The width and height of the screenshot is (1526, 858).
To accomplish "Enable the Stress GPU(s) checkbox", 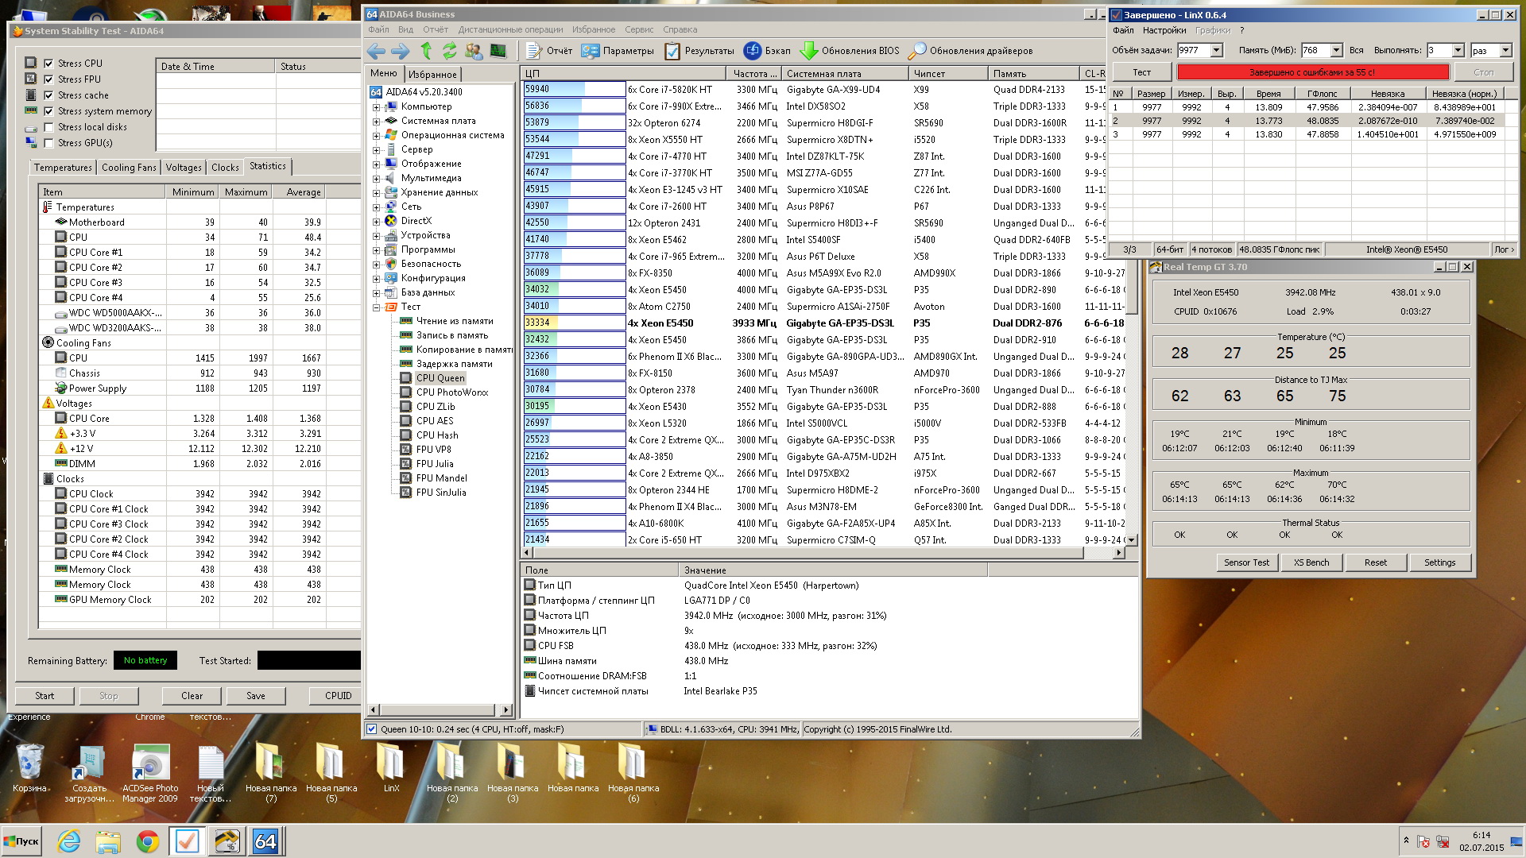I will click(x=48, y=143).
